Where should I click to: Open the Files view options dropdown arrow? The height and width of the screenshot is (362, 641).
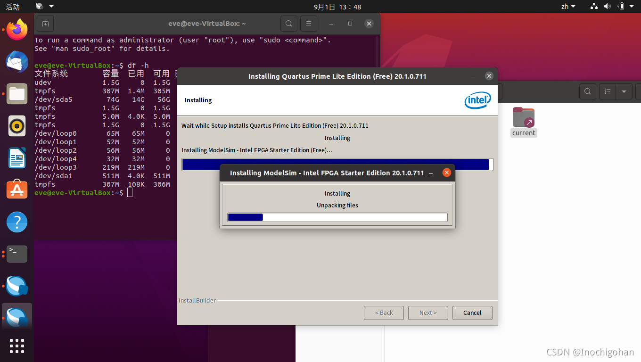(624, 91)
